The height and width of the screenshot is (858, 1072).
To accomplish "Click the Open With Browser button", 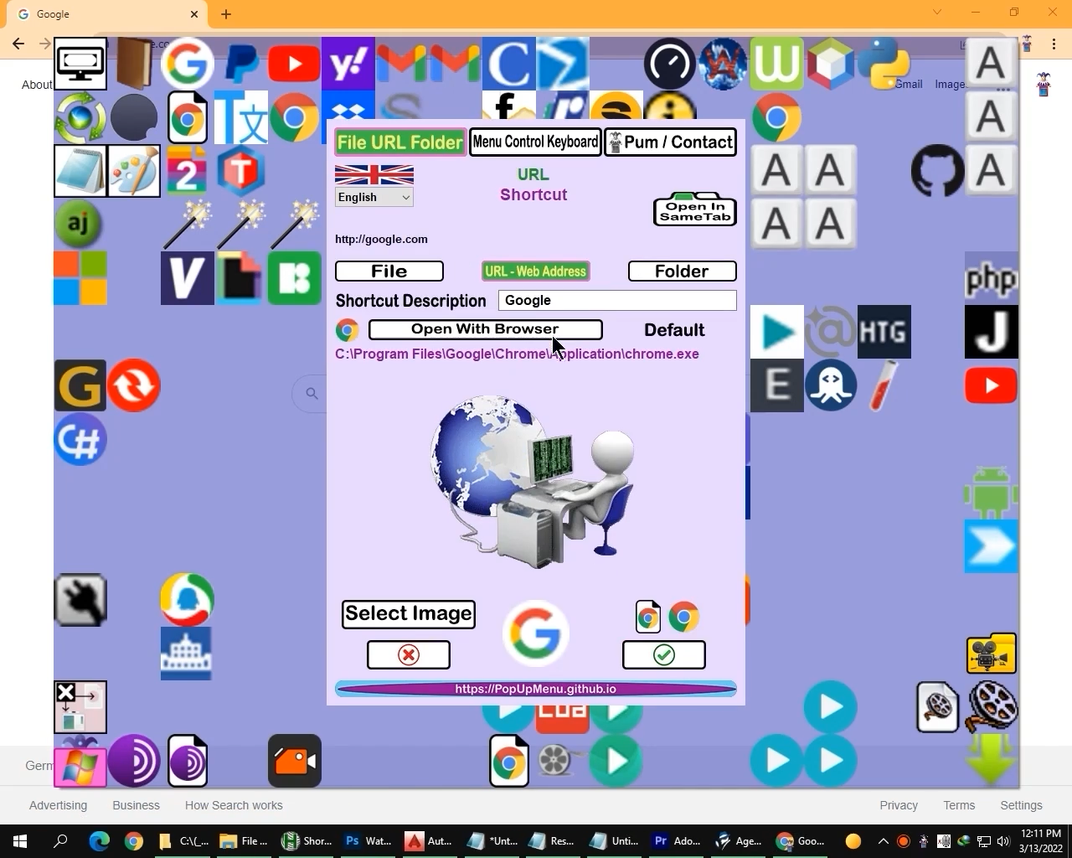I will (485, 329).
